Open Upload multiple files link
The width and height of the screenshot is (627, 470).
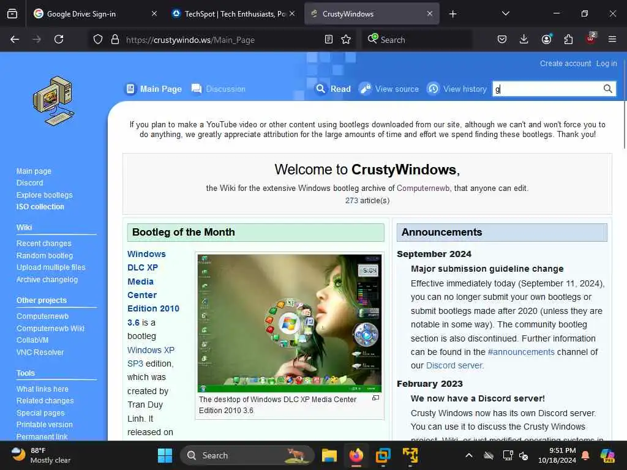[51, 267]
